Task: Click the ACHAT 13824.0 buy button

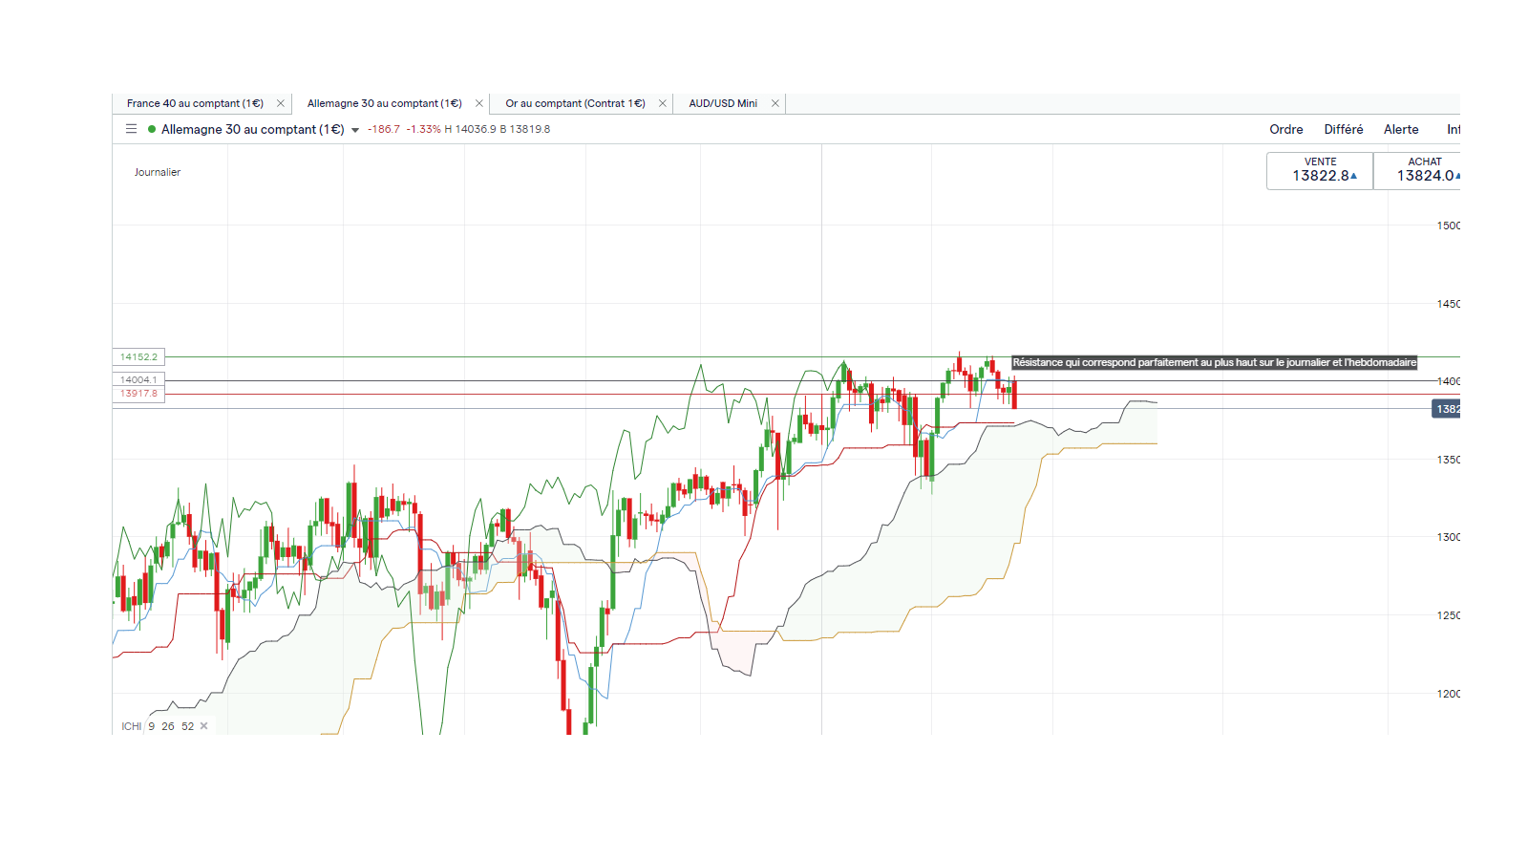Action: 1417,170
